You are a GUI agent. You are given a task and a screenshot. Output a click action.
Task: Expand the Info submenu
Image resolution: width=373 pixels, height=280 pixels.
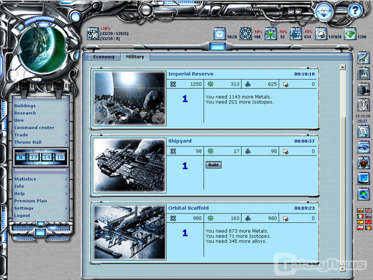(67, 187)
